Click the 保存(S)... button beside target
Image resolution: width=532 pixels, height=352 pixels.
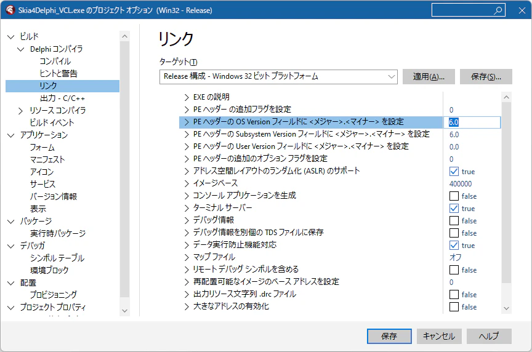click(x=486, y=77)
